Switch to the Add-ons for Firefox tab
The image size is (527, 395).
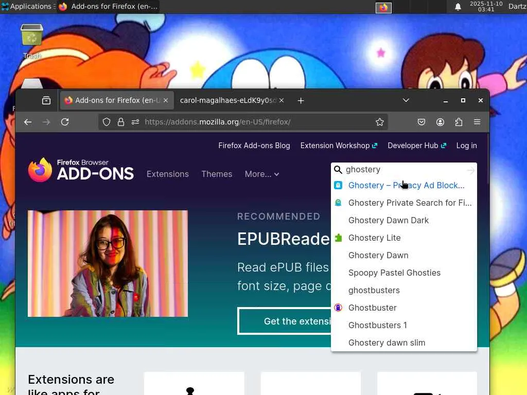coord(117,100)
